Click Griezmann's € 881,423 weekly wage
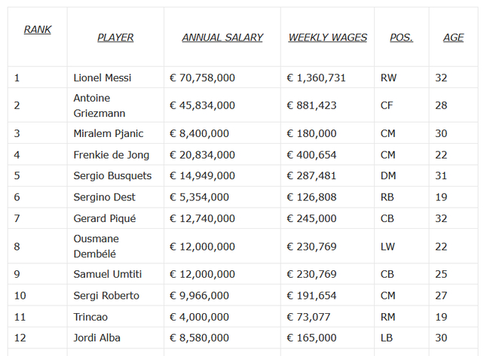The width and height of the screenshot is (490, 356). (x=311, y=105)
